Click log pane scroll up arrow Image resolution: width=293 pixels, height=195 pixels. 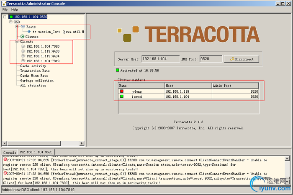coord(287,158)
